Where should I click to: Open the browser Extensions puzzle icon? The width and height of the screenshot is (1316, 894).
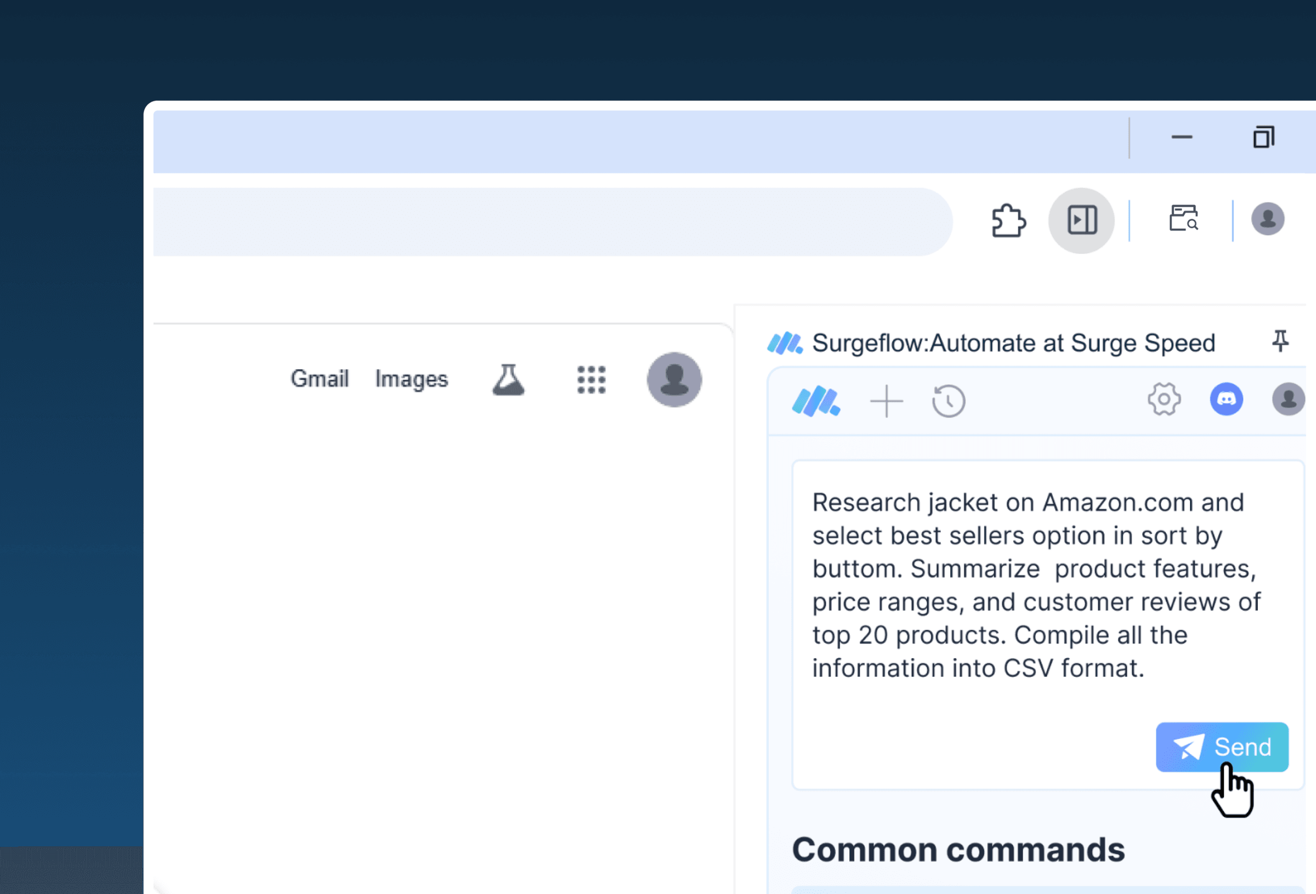[x=1008, y=221]
